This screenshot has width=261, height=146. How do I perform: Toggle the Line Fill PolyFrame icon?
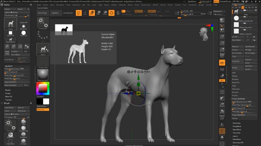222,117
